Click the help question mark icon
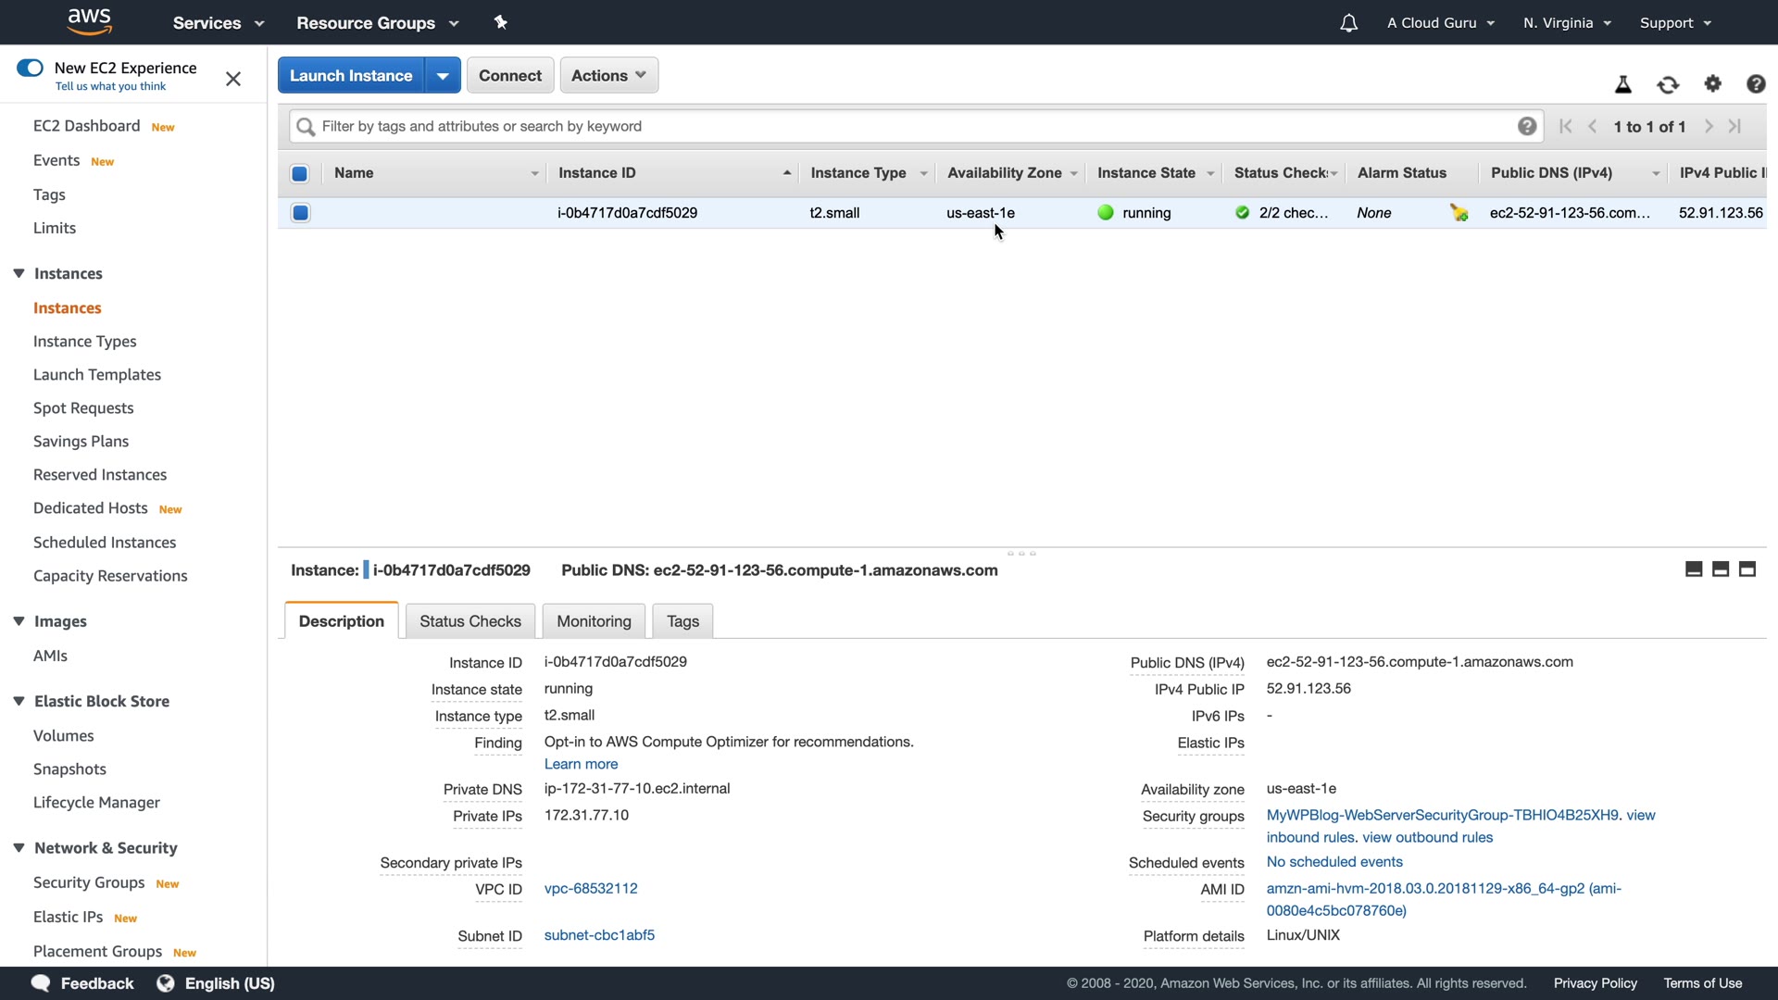The width and height of the screenshot is (1778, 1000). [1755, 84]
